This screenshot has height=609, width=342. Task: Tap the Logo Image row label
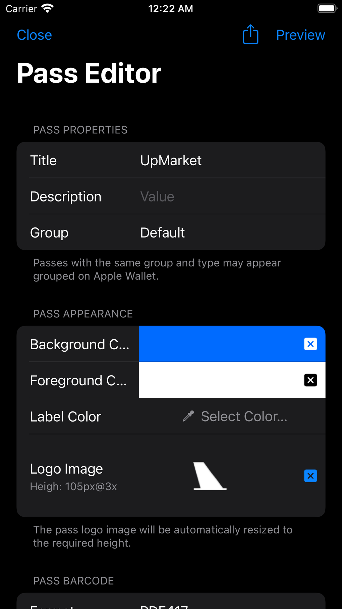pyautogui.click(x=66, y=469)
